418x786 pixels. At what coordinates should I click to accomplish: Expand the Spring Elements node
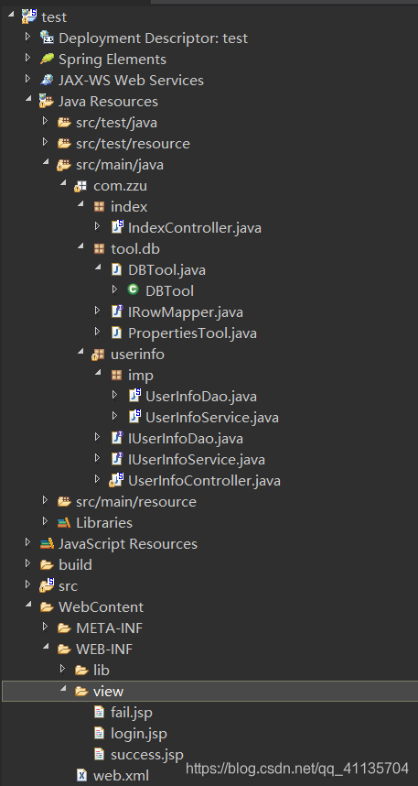point(28,60)
